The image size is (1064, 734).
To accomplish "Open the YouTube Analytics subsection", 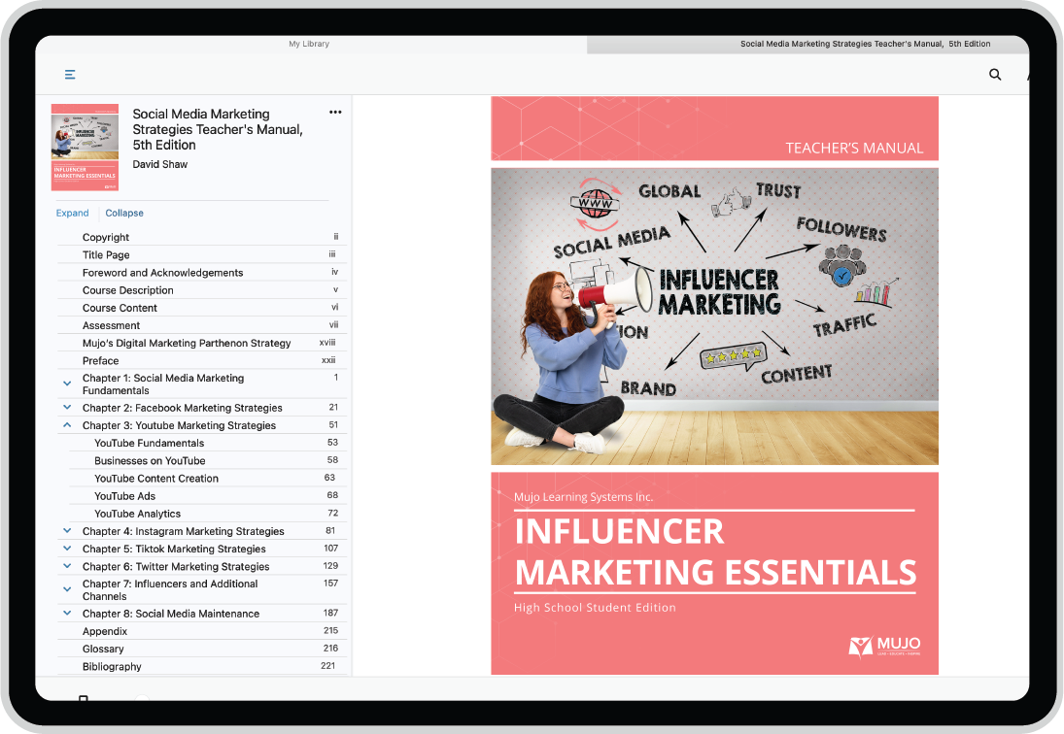I will point(138,514).
